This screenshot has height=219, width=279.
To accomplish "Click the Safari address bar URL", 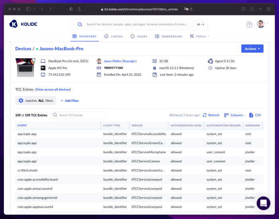I will pyautogui.click(x=141, y=9).
